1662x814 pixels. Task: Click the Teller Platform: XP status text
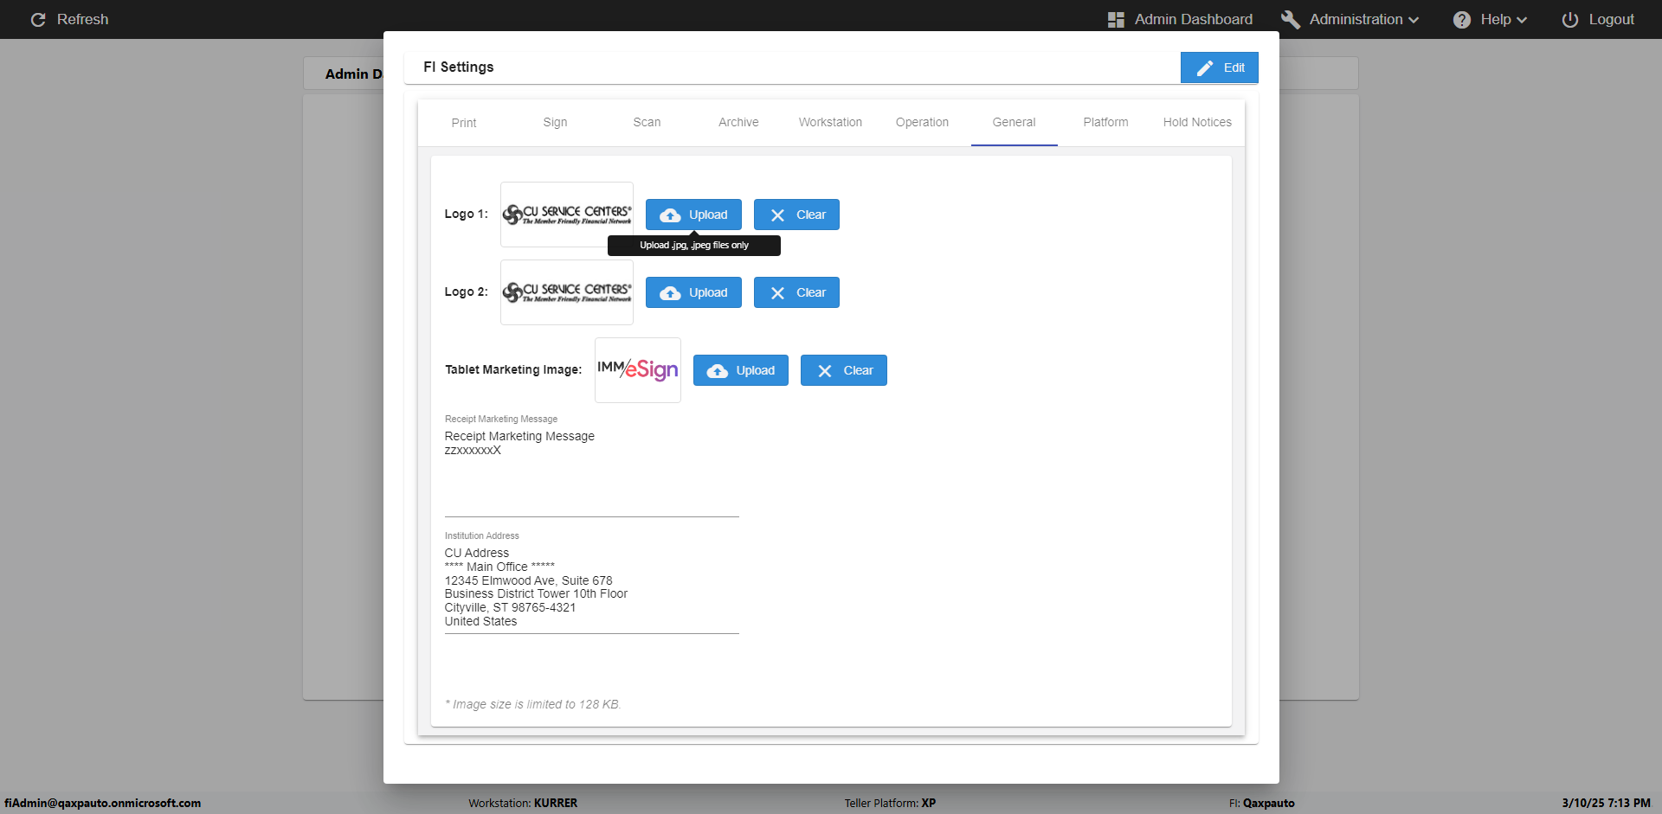(x=890, y=803)
